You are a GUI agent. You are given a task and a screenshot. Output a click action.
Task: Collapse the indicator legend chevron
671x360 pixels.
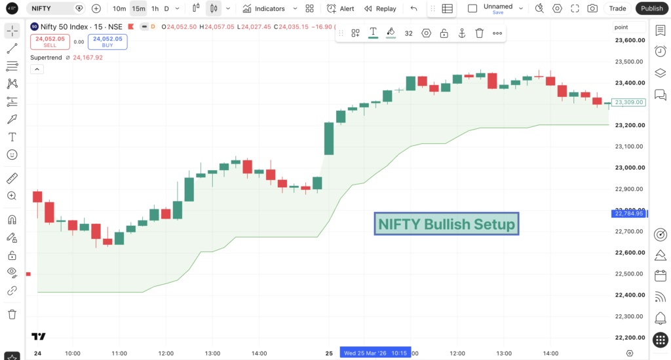37,69
